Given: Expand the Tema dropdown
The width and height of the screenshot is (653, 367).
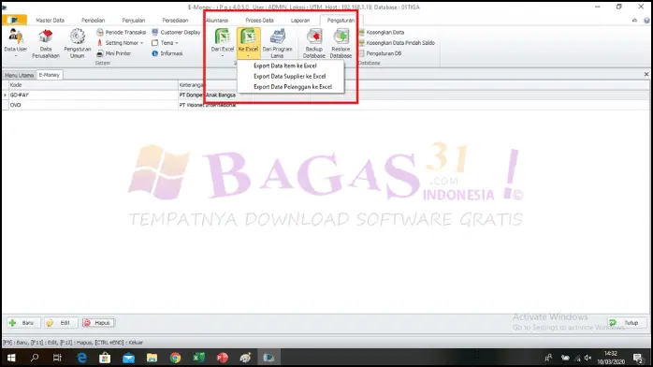Looking at the screenshot, I should tap(177, 43).
